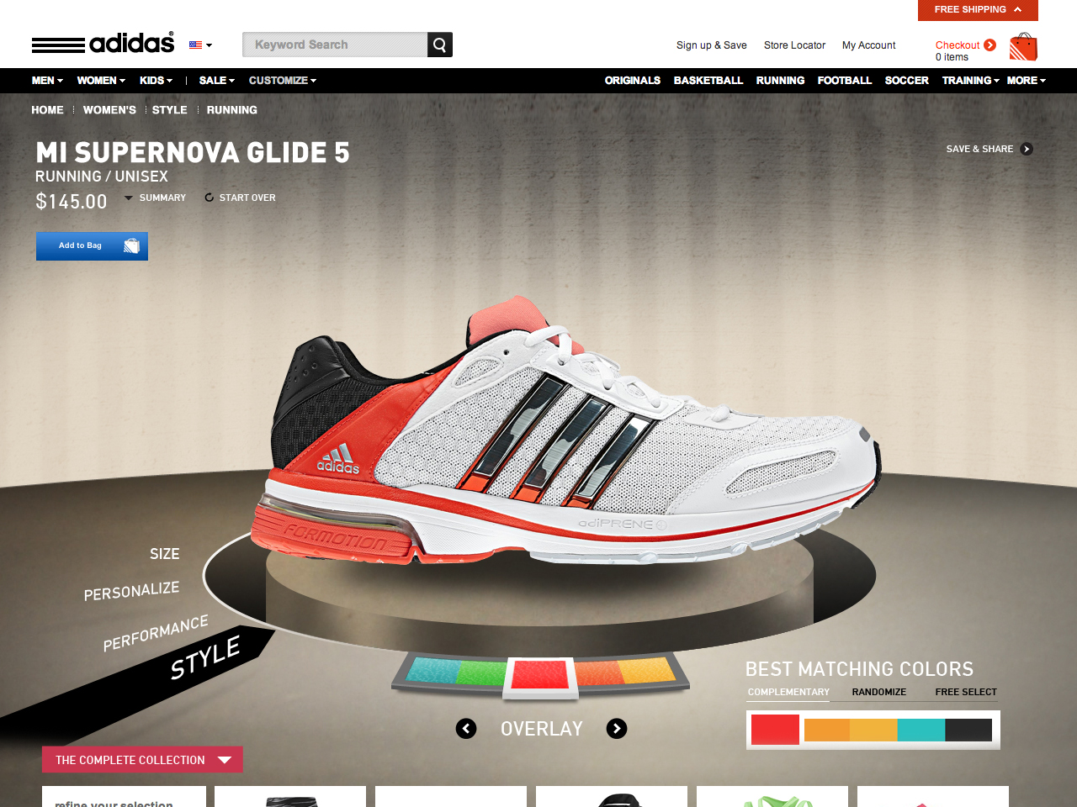Go to WOMEN'S breadcrumb

pyautogui.click(x=109, y=110)
